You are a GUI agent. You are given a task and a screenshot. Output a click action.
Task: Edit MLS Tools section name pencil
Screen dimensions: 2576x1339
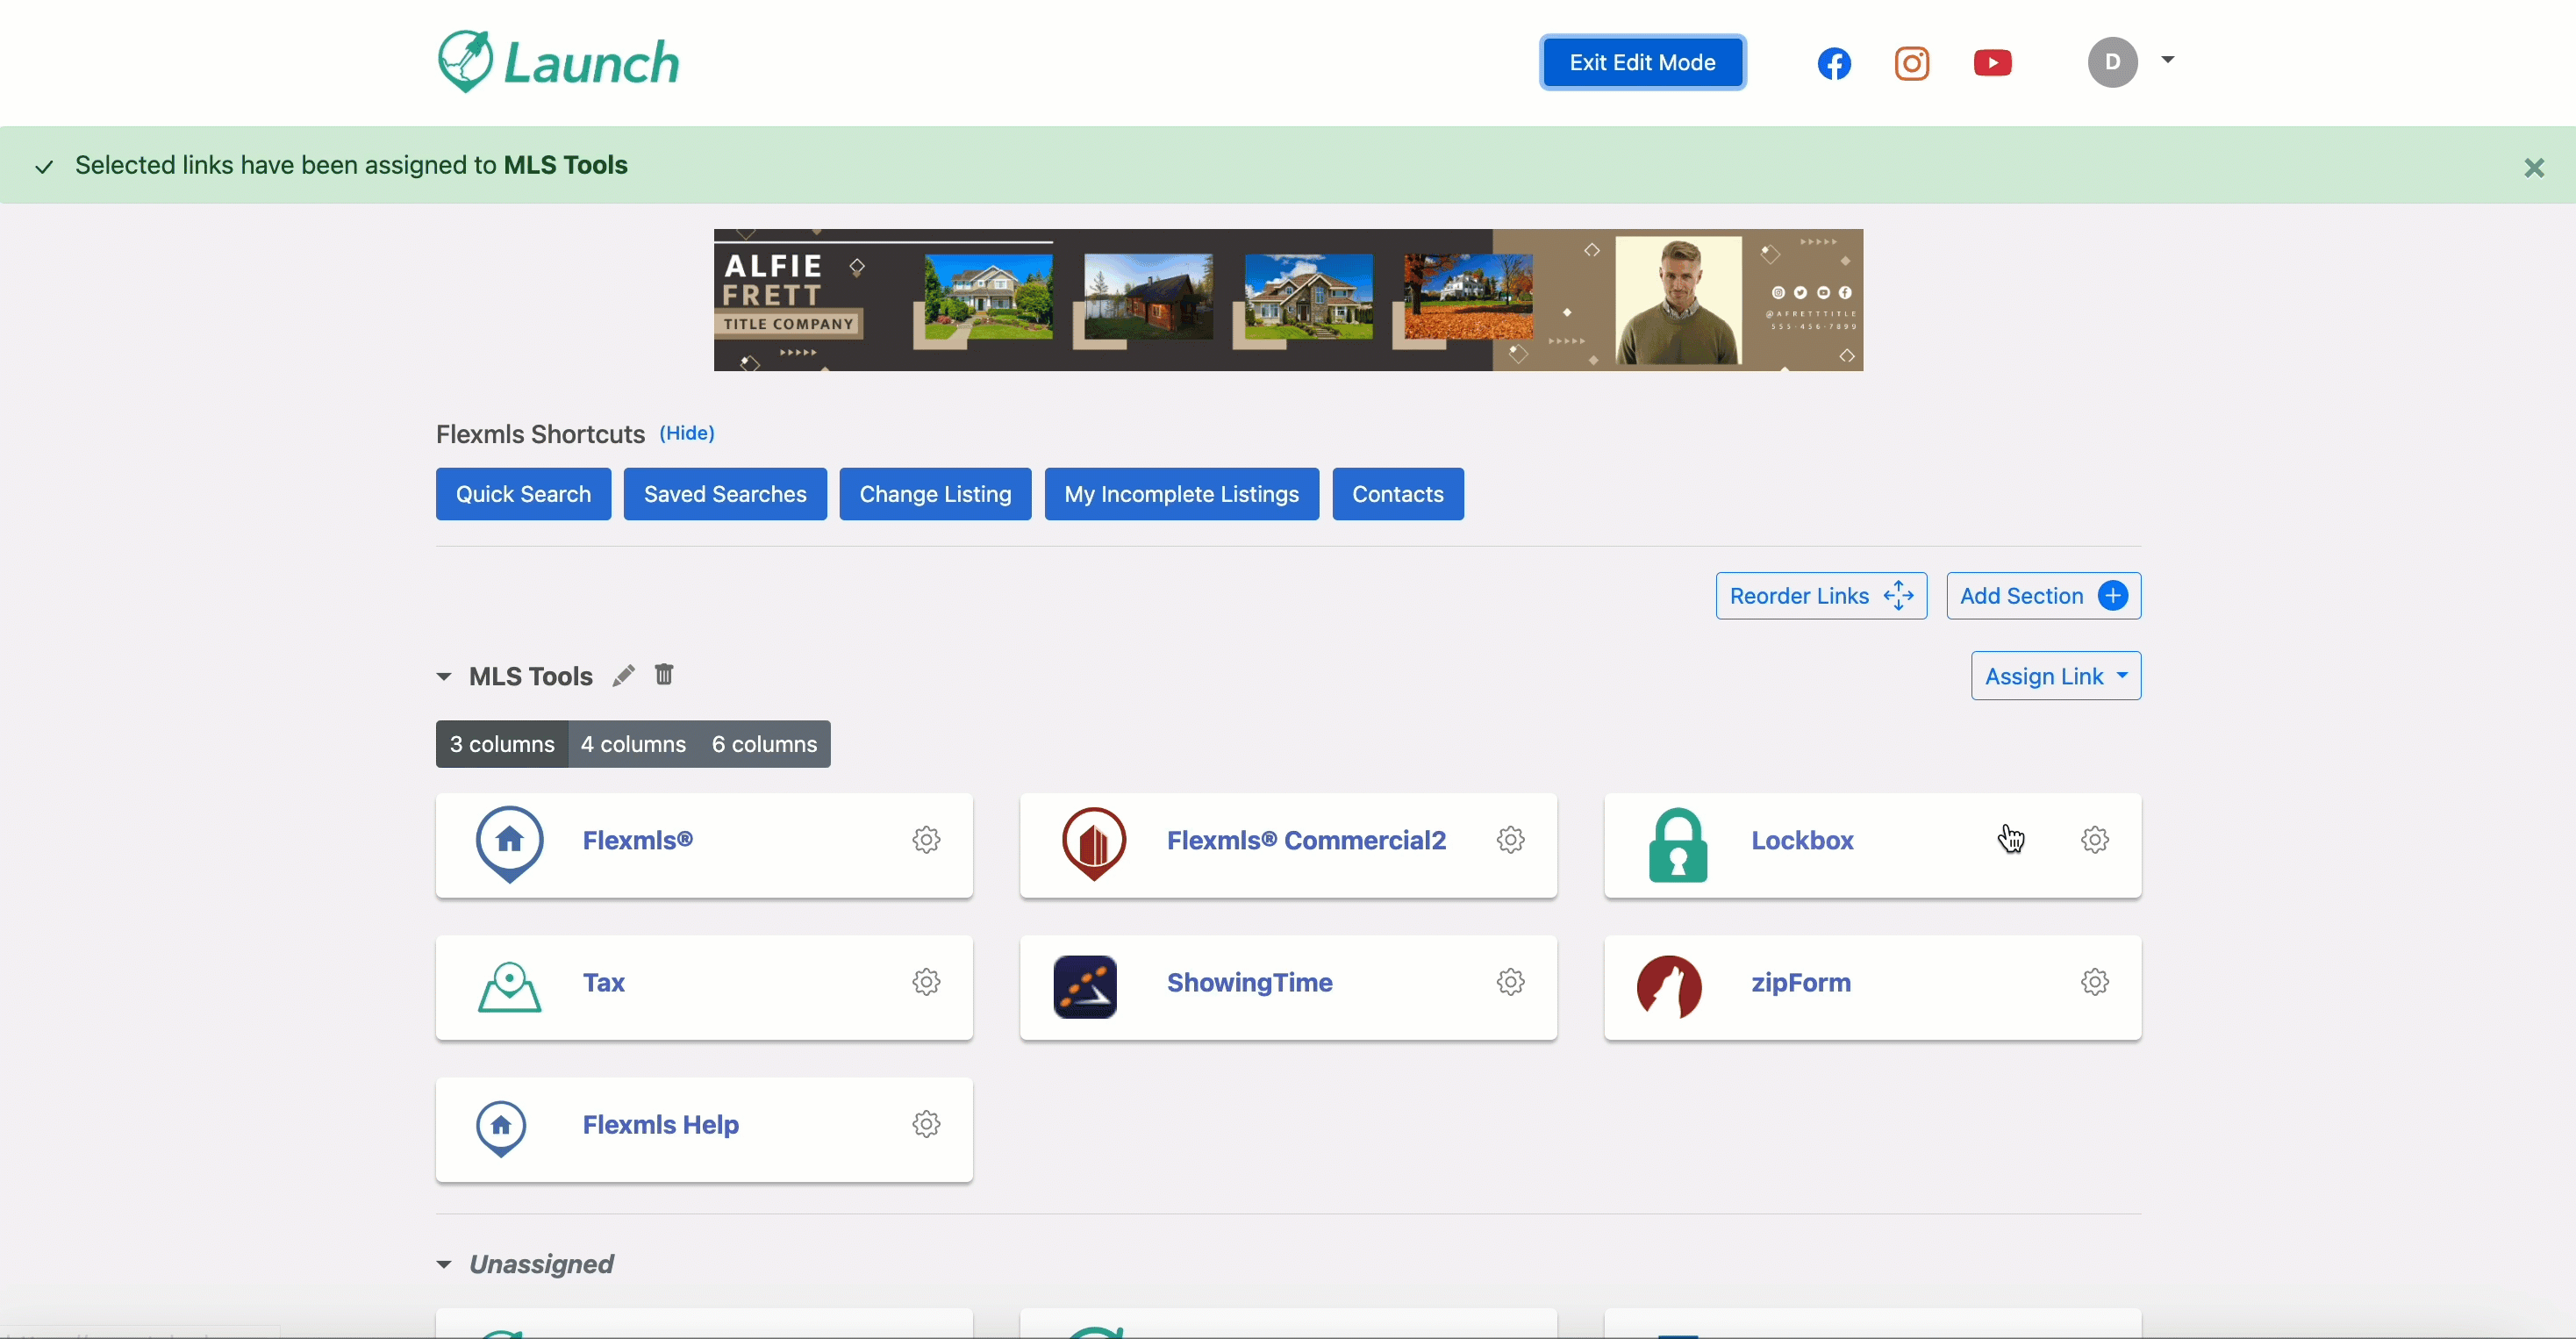click(x=623, y=675)
